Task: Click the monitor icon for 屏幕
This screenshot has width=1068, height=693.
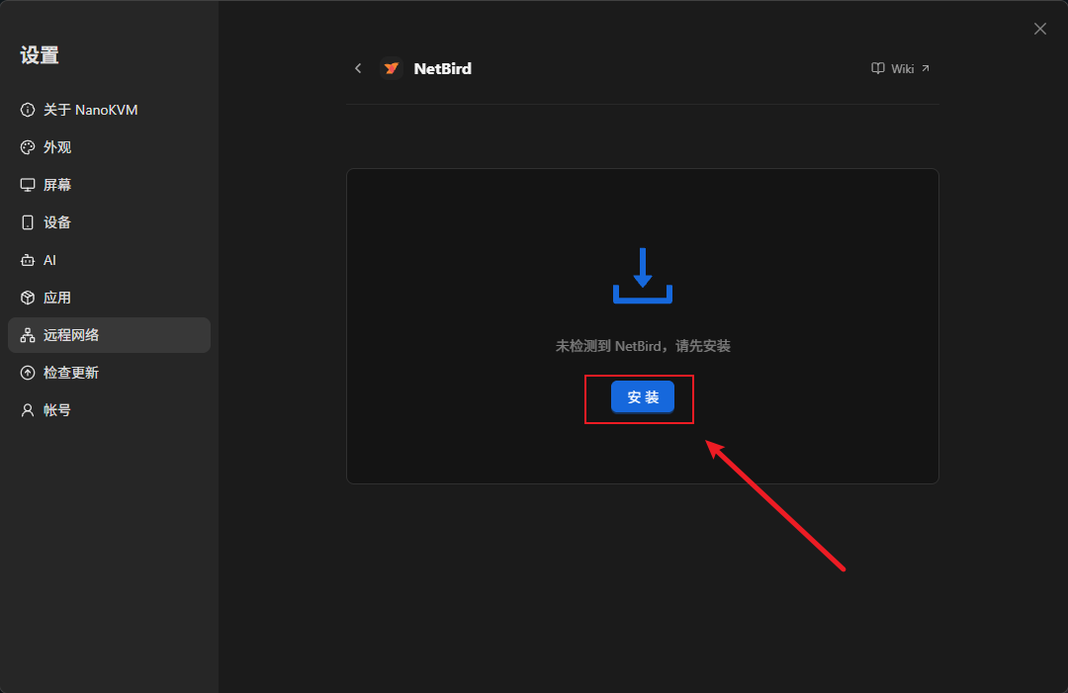Action: coord(28,185)
